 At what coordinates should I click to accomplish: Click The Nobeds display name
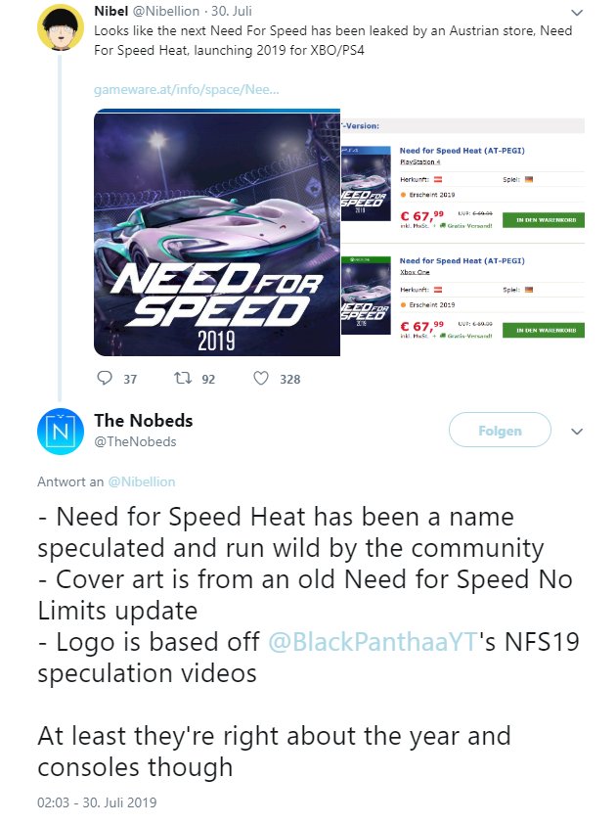[144, 421]
